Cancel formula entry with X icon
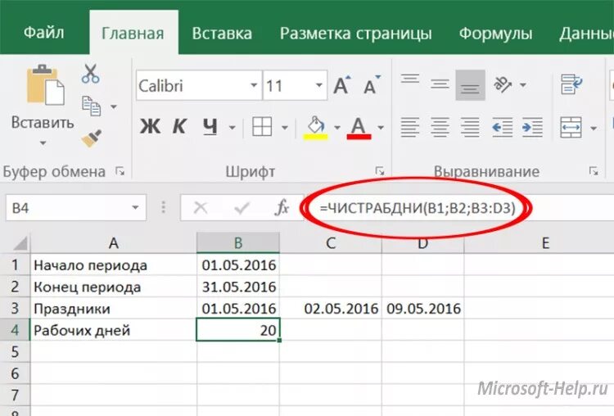The height and width of the screenshot is (416, 614). (201, 208)
